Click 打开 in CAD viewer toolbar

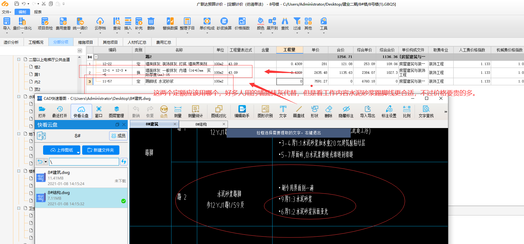point(42,112)
